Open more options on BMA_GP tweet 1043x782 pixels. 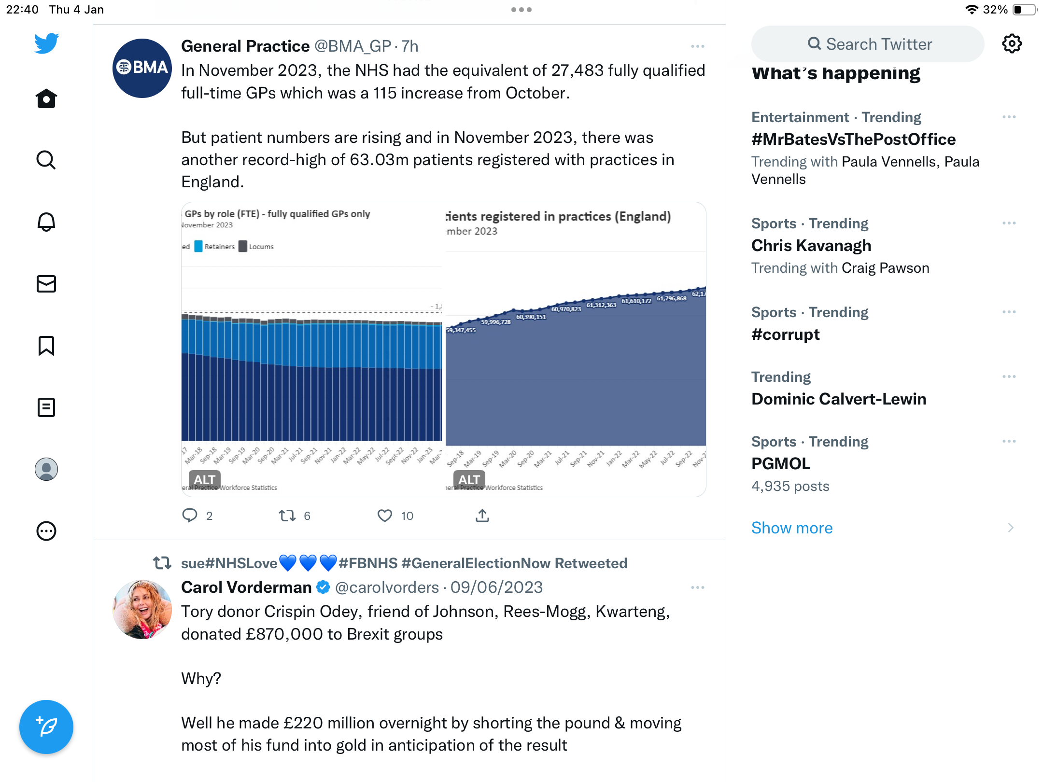pos(697,46)
